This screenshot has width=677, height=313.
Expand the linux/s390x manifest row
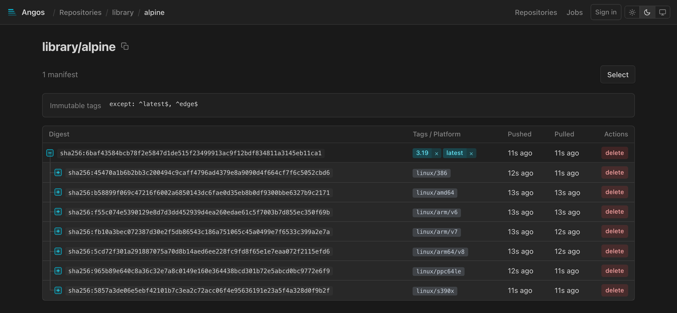click(x=58, y=290)
